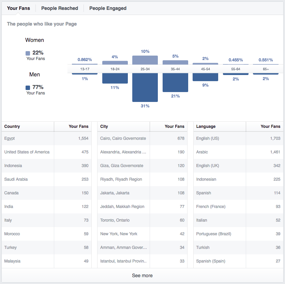Click the Women legend color swatch
The image size is (285, 284).
click(x=28, y=53)
